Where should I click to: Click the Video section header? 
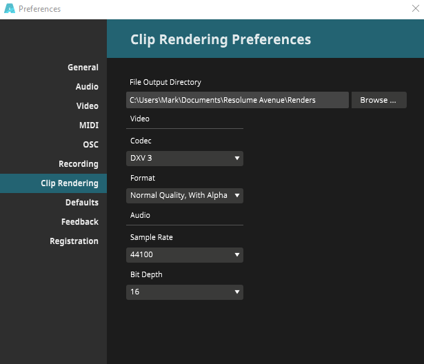pyautogui.click(x=140, y=119)
